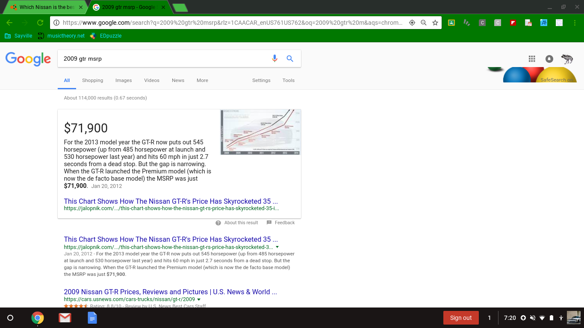Open the Settings menu under the search bar
584x328 pixels.
(261, 80)
